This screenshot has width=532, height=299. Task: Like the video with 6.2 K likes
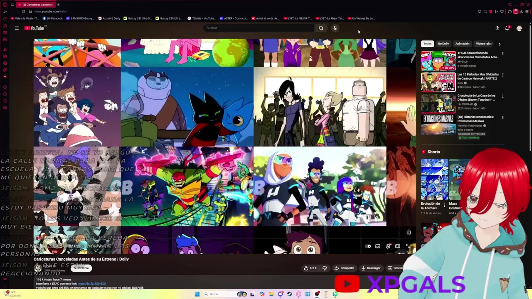(x=310, y=268)
